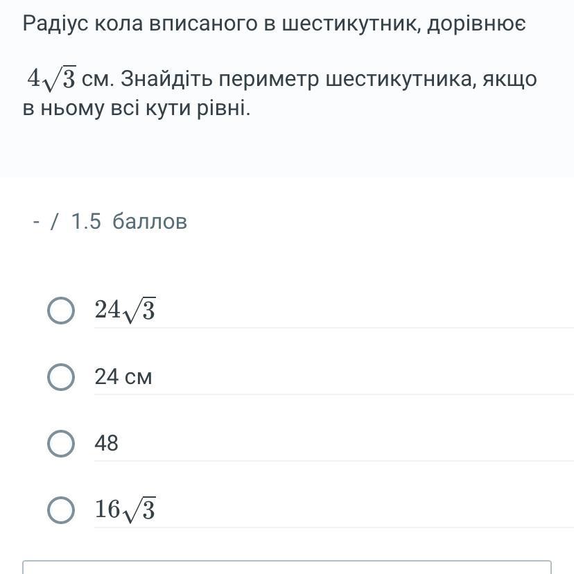Click the word 'баллов' in the score

click(x=150, y=221)
